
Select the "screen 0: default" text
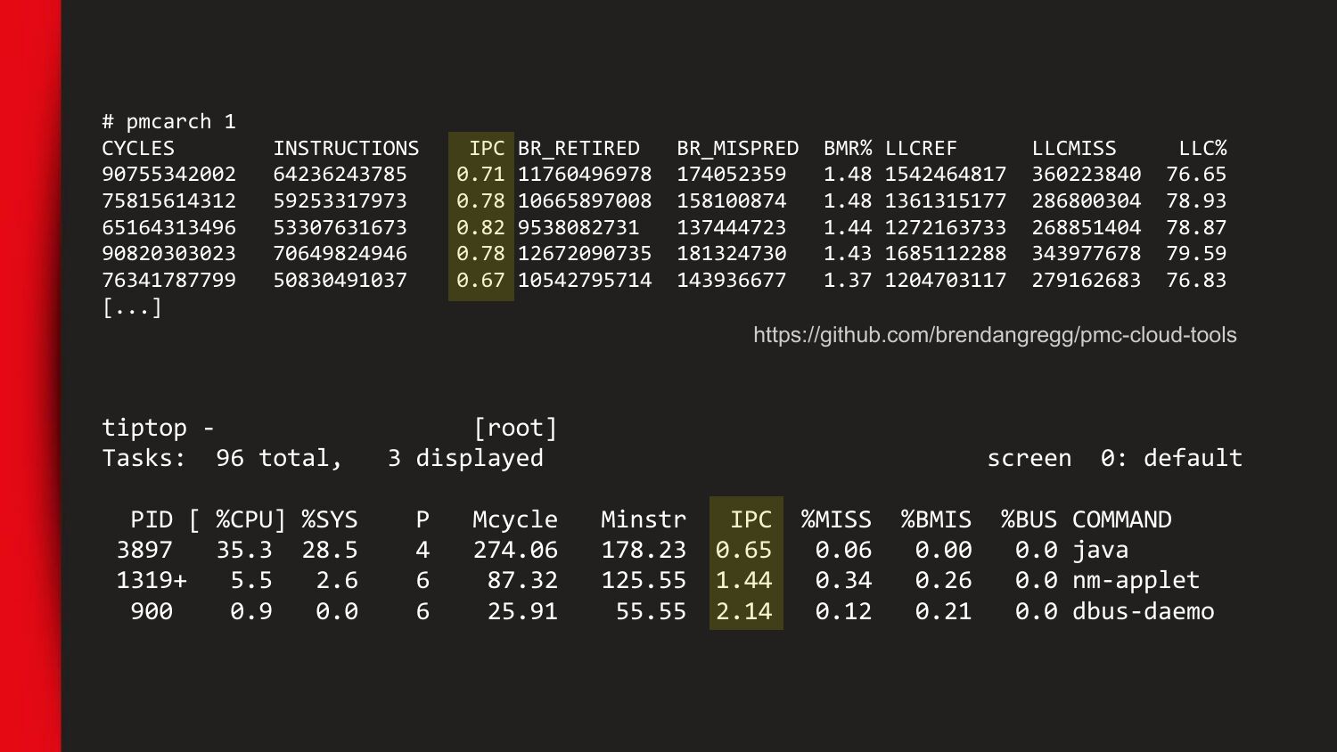pos(1114,458)
